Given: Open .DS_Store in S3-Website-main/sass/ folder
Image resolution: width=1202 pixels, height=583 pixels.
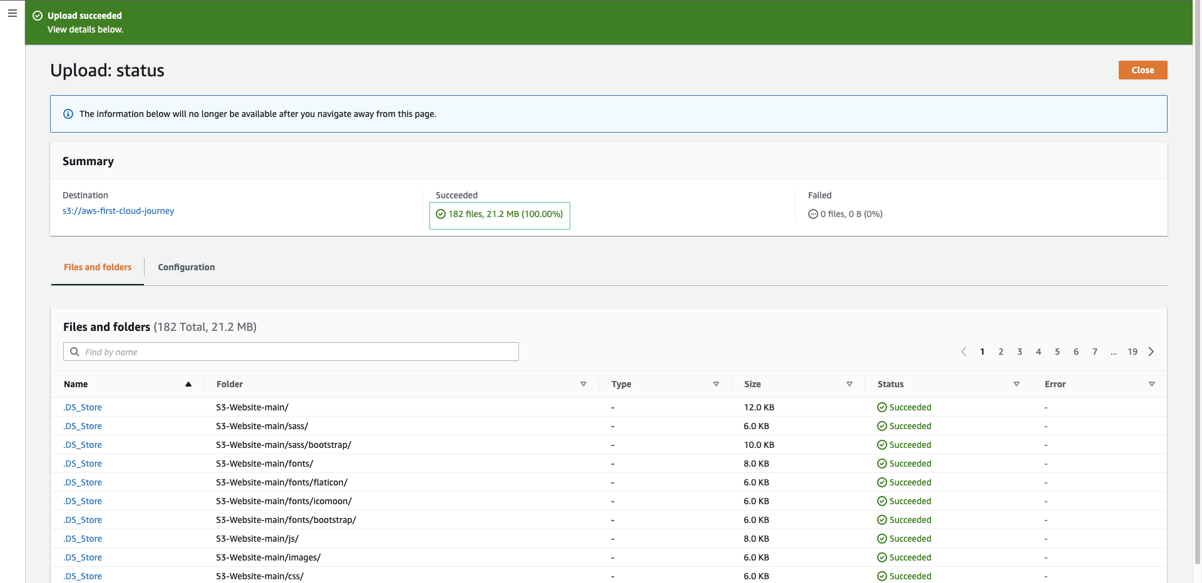Looking at the screenshot, I should coord(83,426).
